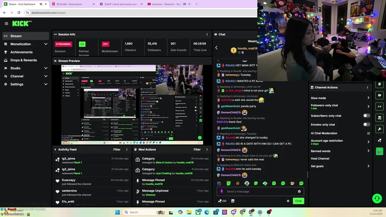Screen dimensions: 386x217
Task: Click the Duecxayy followed heart icon
Action: 57,181
